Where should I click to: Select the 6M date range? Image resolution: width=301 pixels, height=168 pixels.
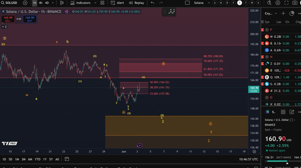[x=30, y=159]
